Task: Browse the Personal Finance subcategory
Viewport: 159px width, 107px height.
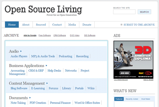Action: pyautogui.click(x=60, y=103)
